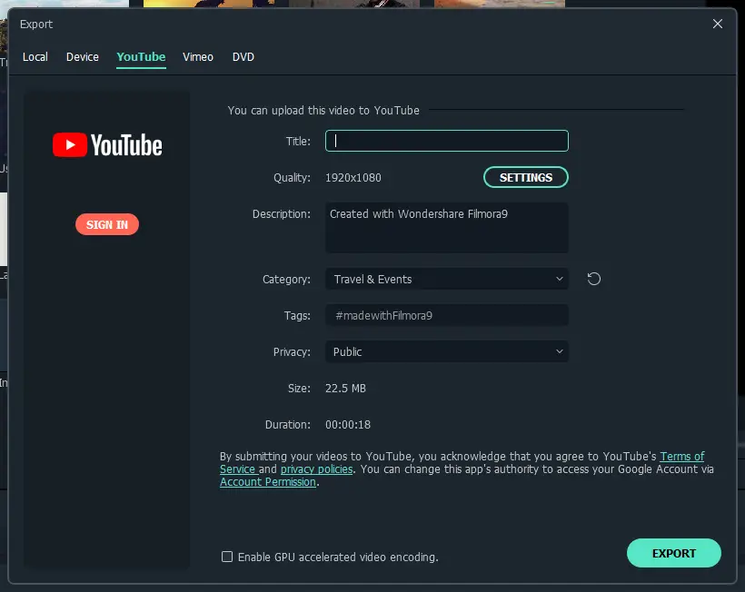Click inside the Description text box
The width and height of the screenshot is (745, 592).
tap(446, 227)
